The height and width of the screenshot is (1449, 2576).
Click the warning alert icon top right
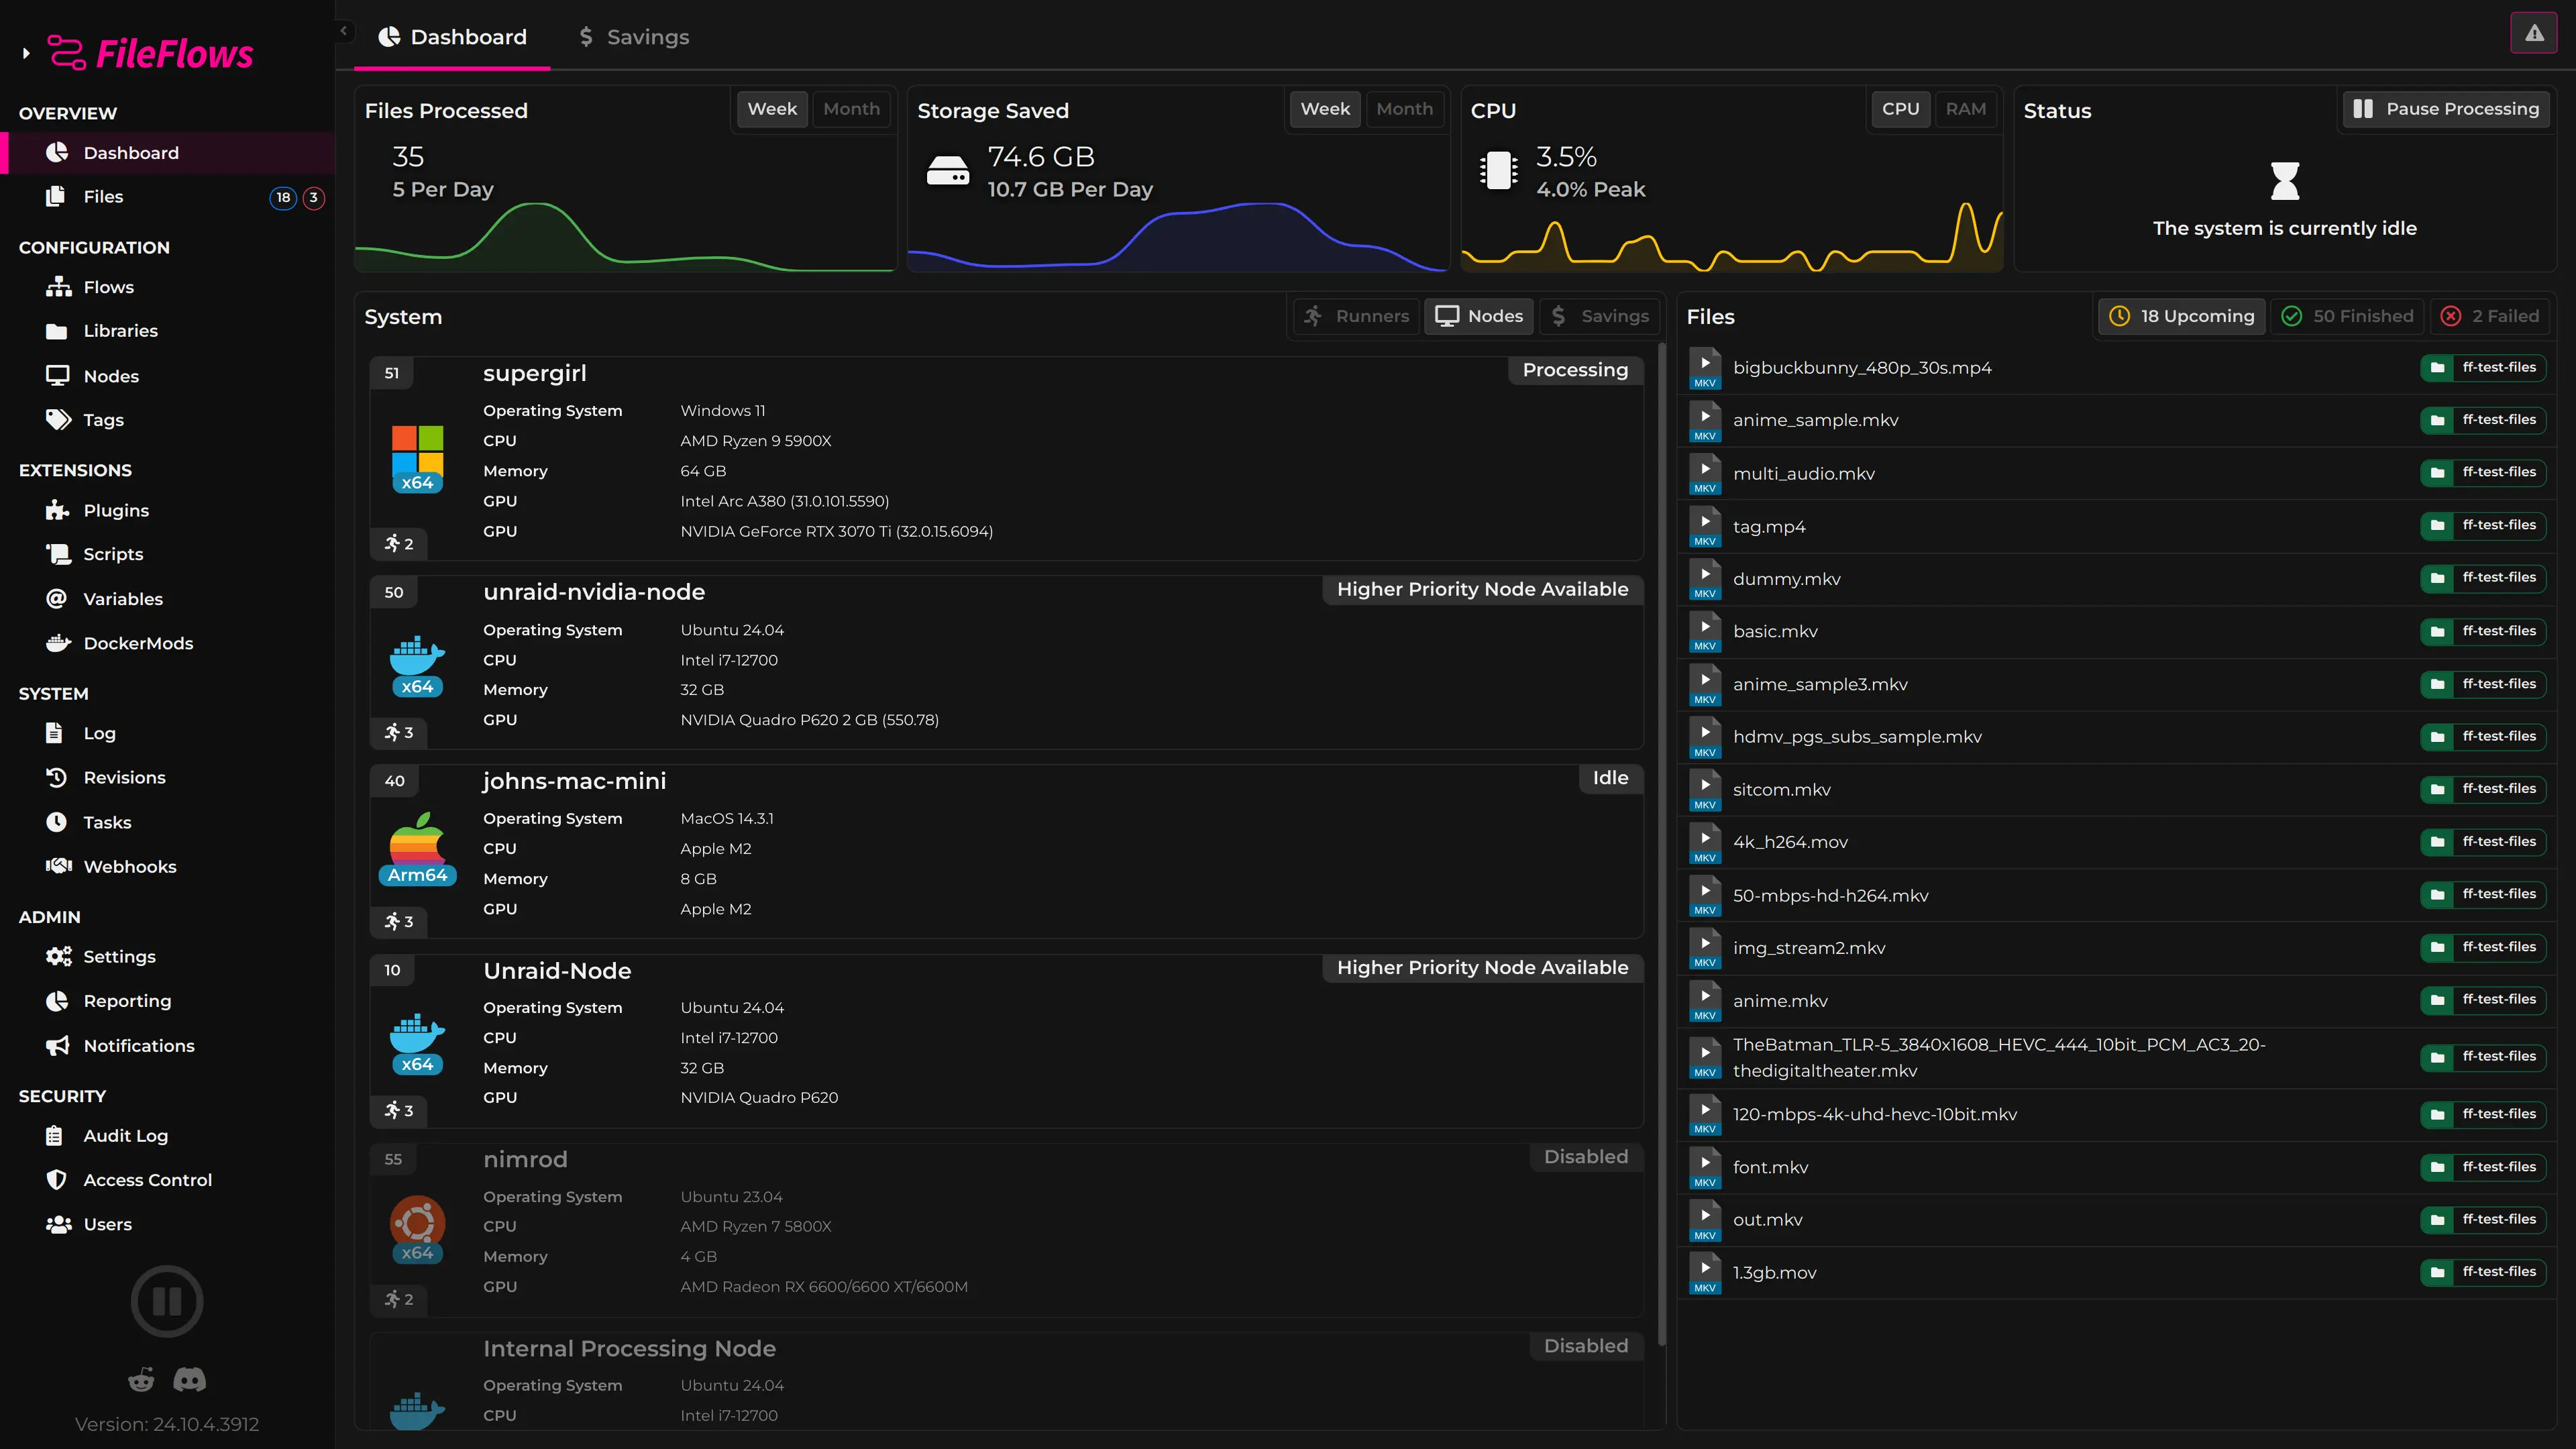(2533, 34)
